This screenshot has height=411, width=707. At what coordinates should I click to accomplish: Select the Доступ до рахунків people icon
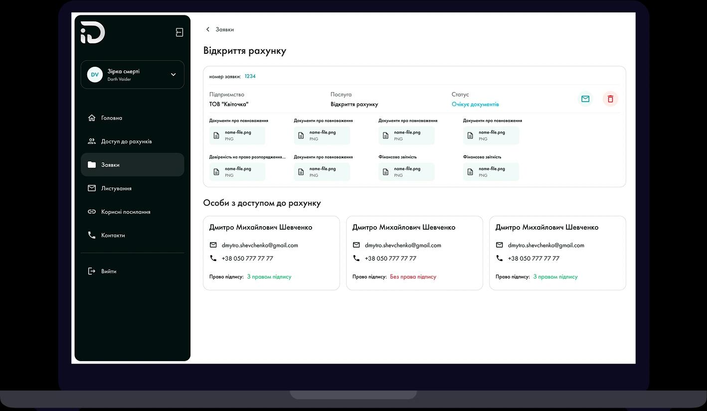coord(92,141)
